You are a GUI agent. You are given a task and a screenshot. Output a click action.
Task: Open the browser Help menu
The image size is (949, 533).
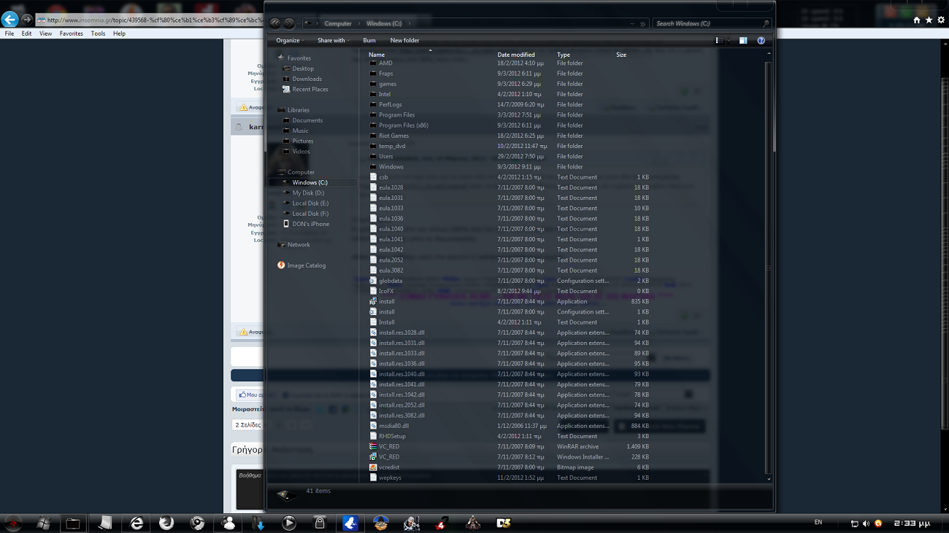[119, 34]
